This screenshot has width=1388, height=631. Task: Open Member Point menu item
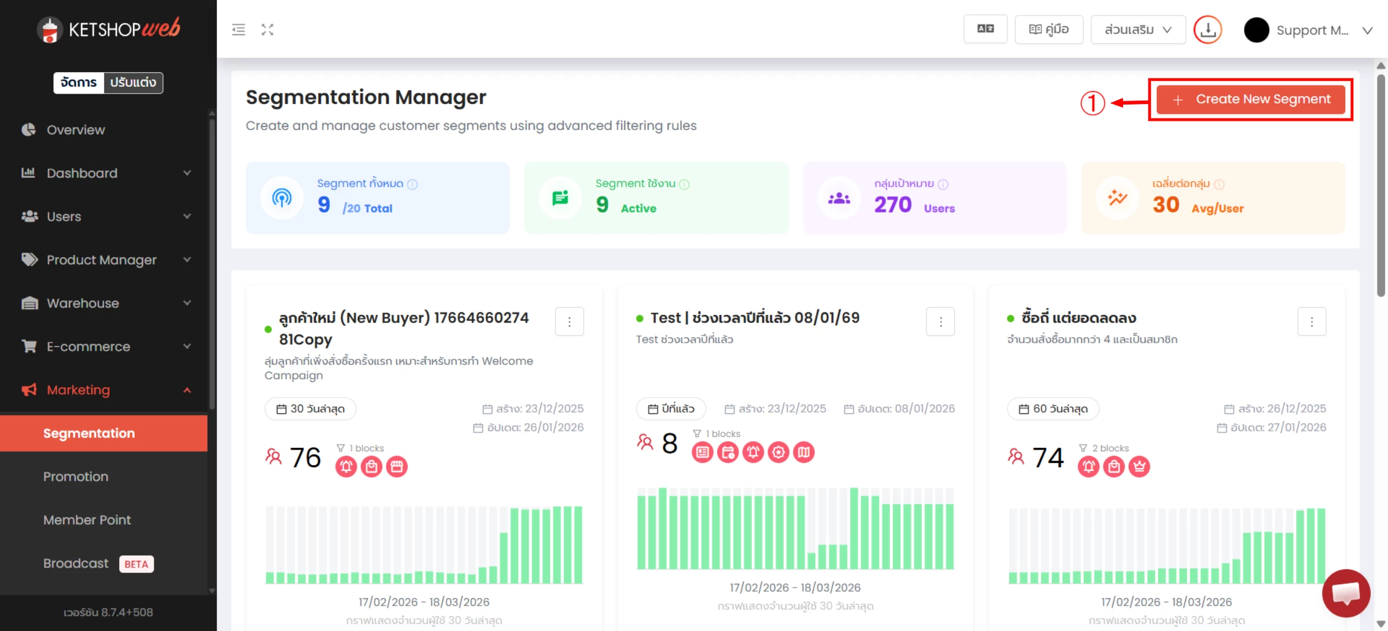click(87, 520)
